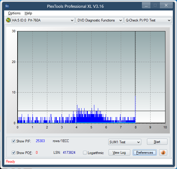This screenshot has width=177, height=169.
Task: Open the SUM1 Test dropdown
Action: (125, 142)
